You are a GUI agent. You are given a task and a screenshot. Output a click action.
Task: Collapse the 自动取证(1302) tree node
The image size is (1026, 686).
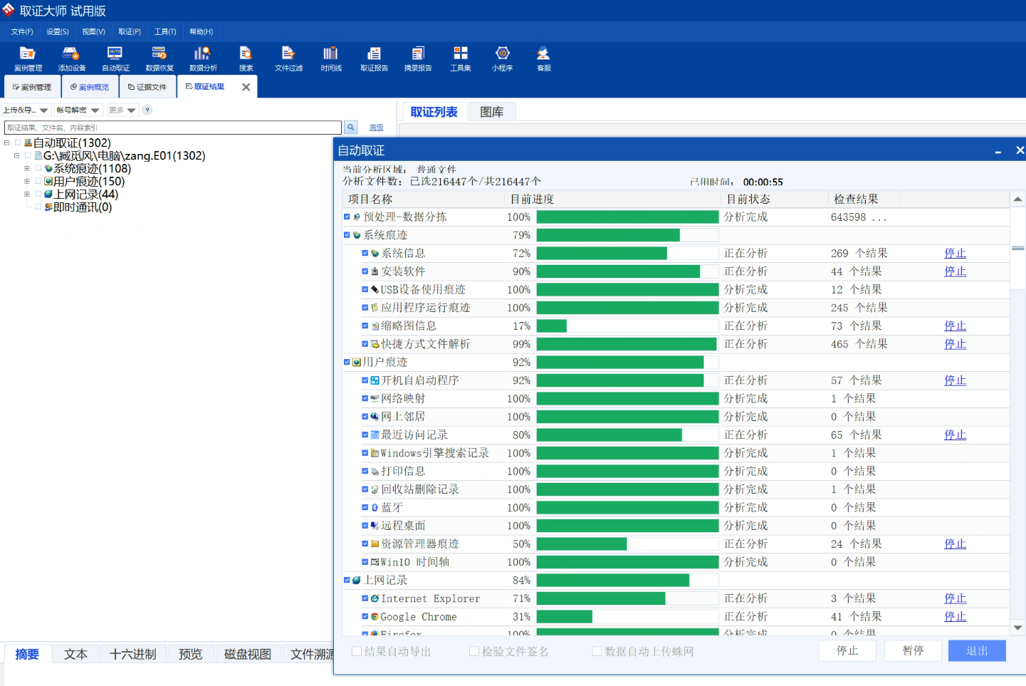pyautogui.click(x=6, y=143)
